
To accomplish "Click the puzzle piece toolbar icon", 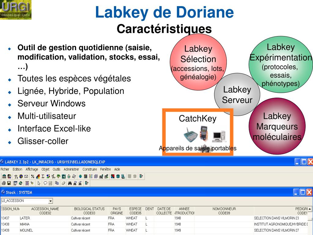I will click(64, 177).
